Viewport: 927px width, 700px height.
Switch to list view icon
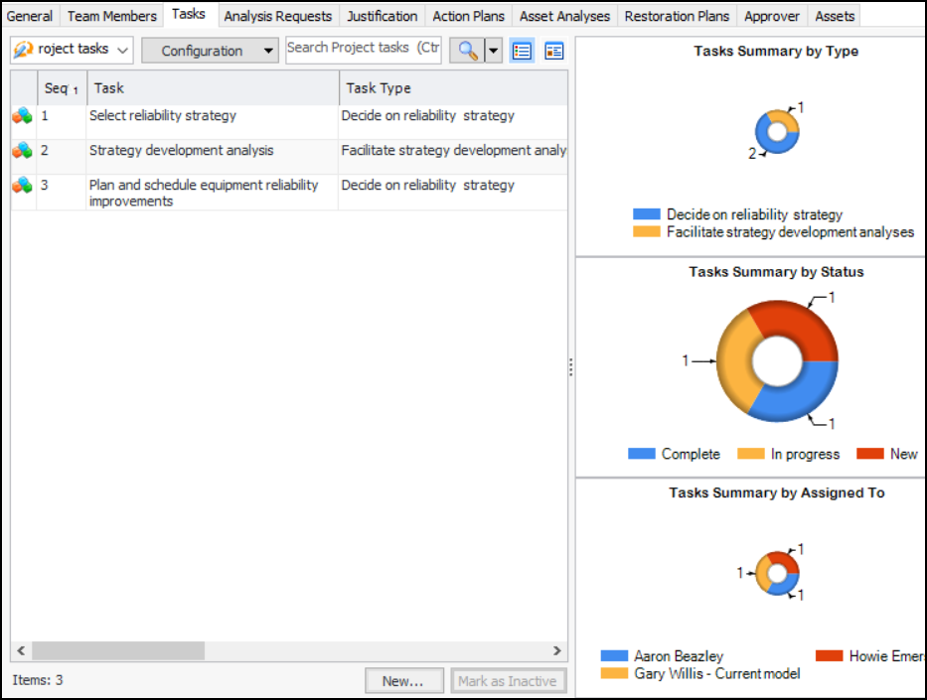point(522,52)
